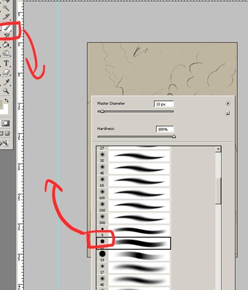This screenshot has width=248, height=290.
Task: Select the Eyedropper tool
Action: coord(6,82)
